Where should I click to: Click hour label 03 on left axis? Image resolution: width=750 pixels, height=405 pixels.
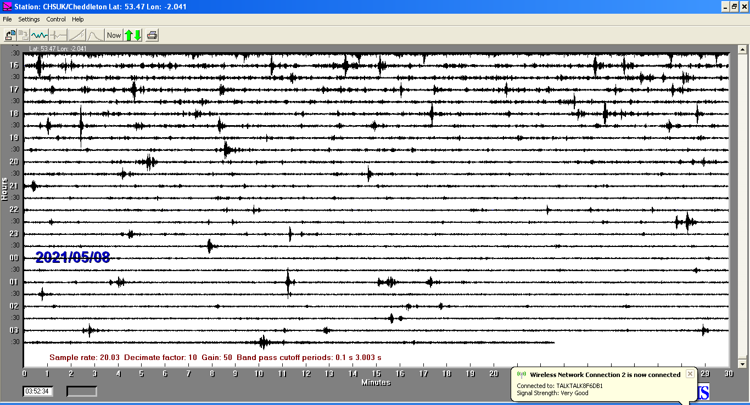tap(14, 330)
